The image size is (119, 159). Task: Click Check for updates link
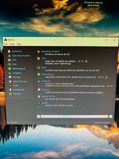(103, 122)
